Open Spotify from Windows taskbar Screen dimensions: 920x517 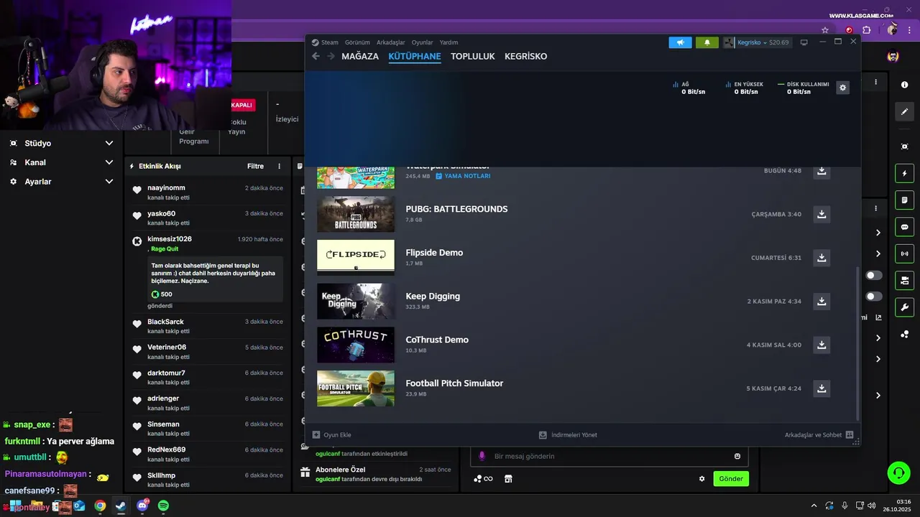(x=163, y=506)
